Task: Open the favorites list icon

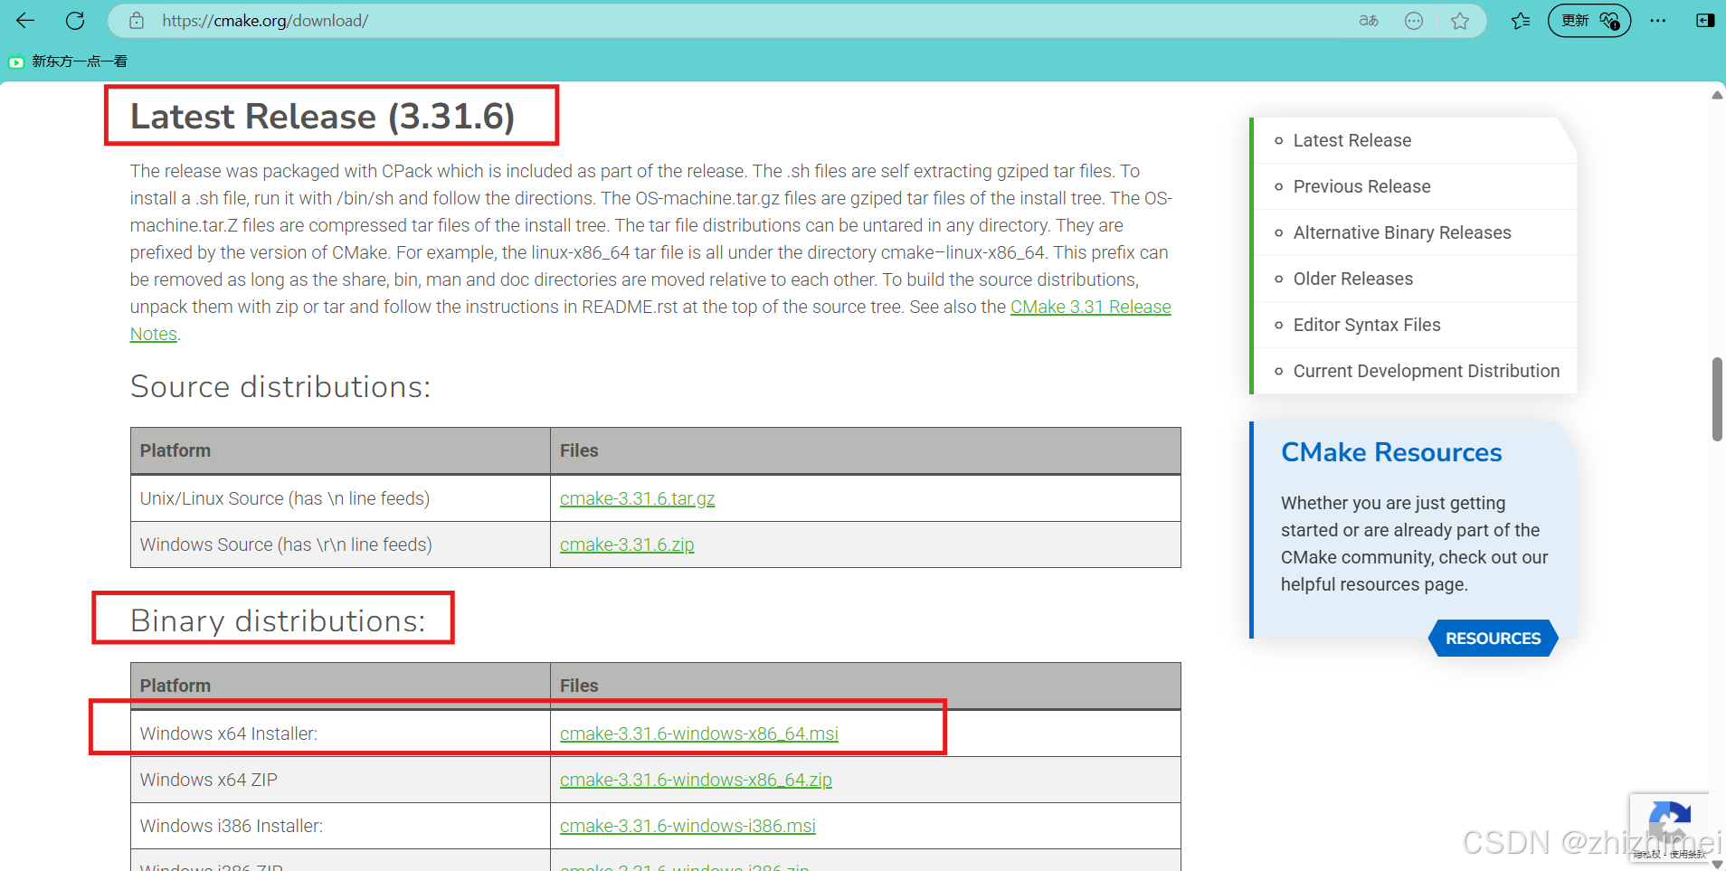Action: 1521,20
